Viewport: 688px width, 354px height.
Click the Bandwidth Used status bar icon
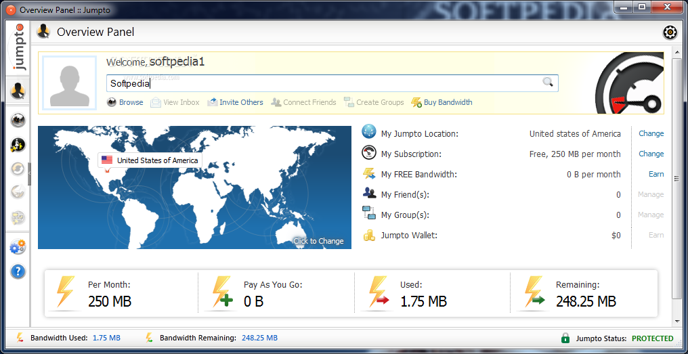coord(20,338)
